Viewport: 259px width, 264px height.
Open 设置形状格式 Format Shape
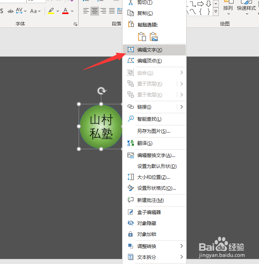tap(154, 188)
